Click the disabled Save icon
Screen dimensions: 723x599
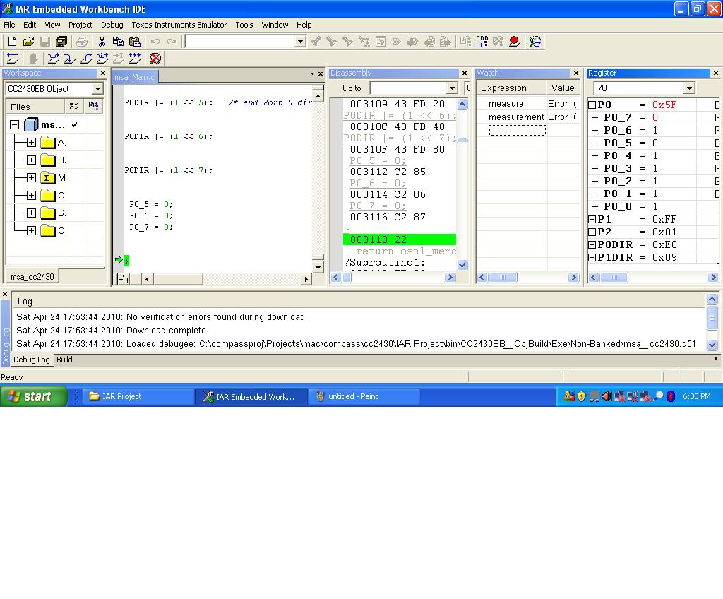44,42
